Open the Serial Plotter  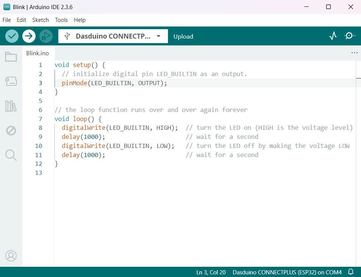(x=333, y=36)
